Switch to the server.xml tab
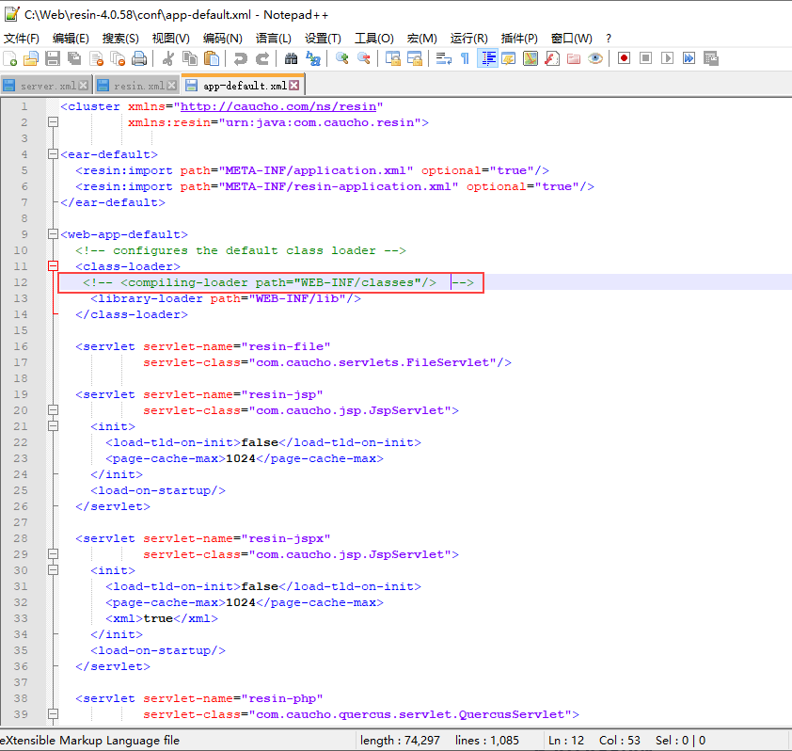This screenshot has height=751, width=792. 47,86
